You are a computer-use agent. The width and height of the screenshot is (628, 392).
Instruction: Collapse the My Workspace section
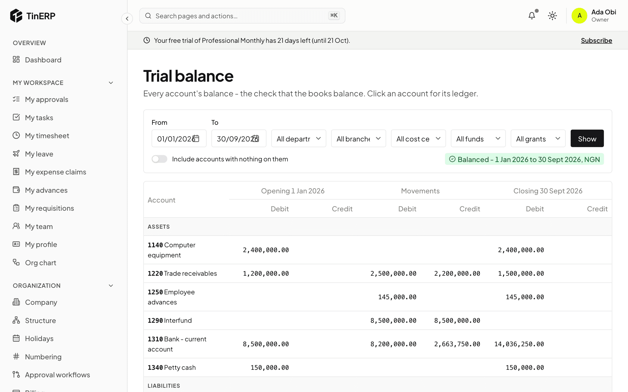(111, 83)
